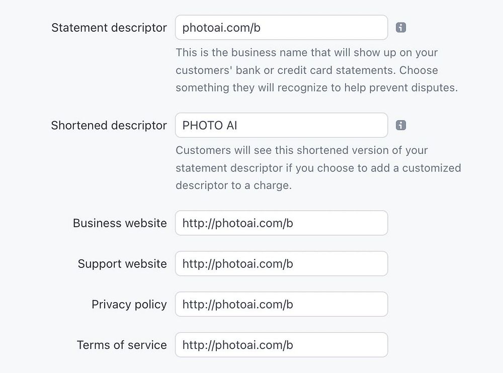The image size is (503, 373).
Task: Click the "Support website" label
Action: pyautogui.click(x=122, y=263)
